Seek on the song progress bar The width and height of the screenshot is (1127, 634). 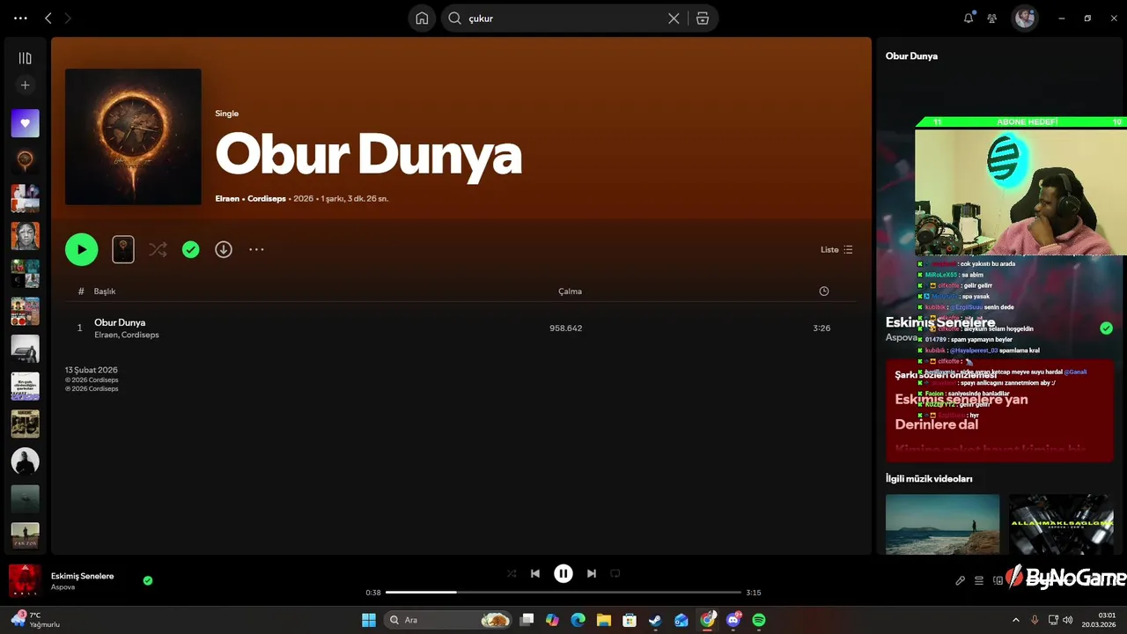pos(563,593)
